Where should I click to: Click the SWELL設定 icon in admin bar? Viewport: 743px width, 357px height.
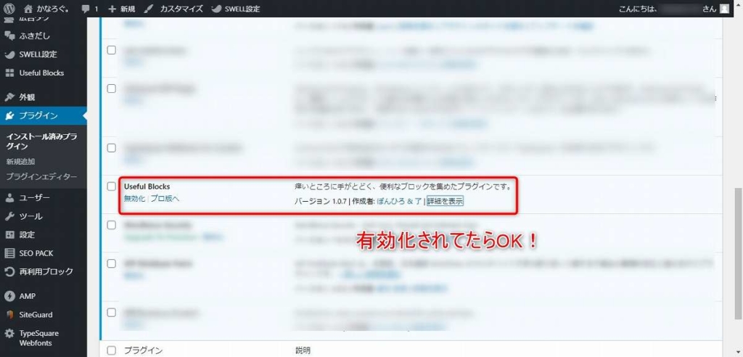click(x=218, y=9)
